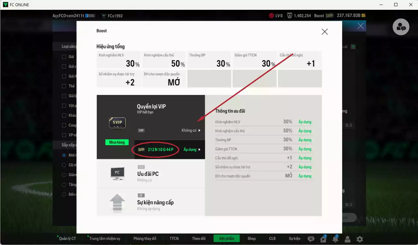This screenshot has width=418, height=245.
Task: Open the profile silhouette icon in bottom bar
Action: pos(347,239)
